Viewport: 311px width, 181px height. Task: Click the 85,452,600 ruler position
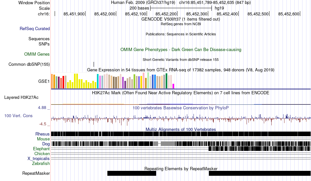coord(289,14)
